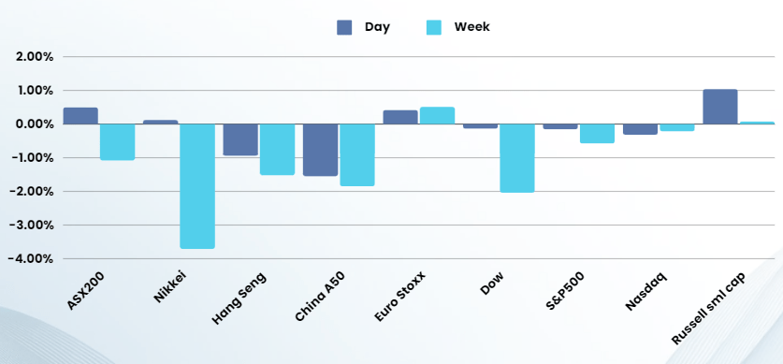
Task: Select the Hang Seng daily bar
Action: click(240, 139)
